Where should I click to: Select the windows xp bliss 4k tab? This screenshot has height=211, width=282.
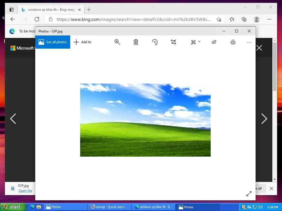51,10
